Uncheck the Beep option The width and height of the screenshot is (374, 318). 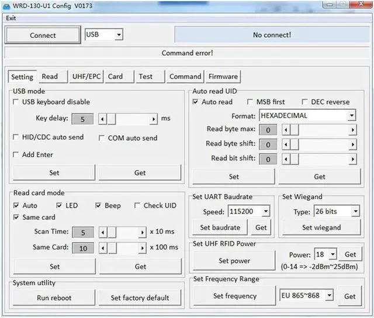(x=99, y=206)
